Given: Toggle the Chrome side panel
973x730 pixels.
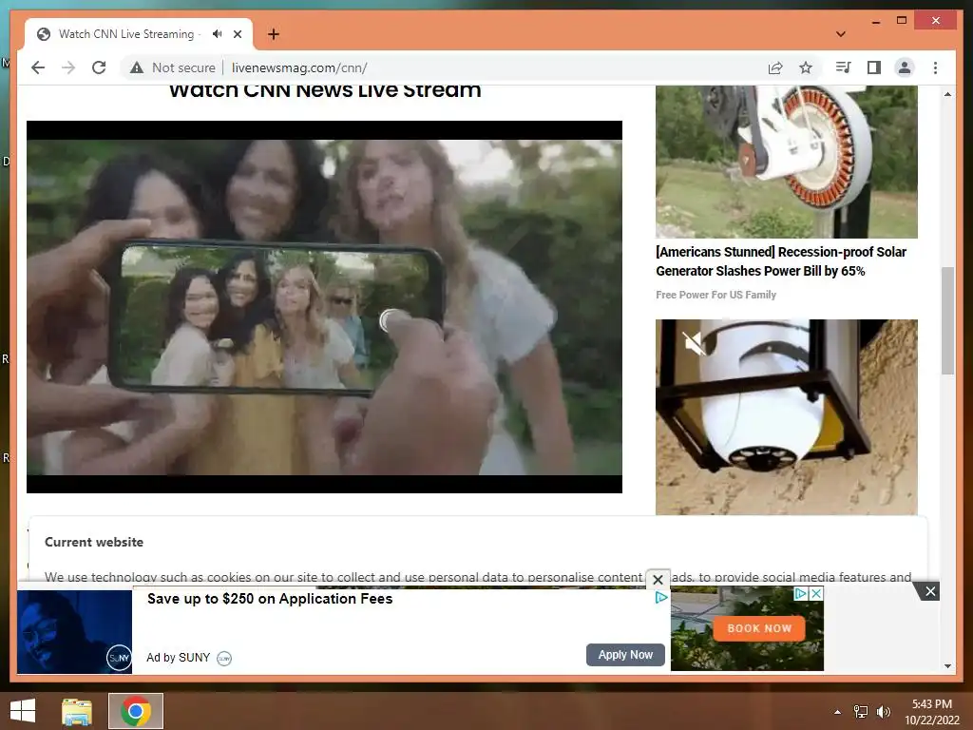Looking at the screenshot, I should tap(874, 67).
